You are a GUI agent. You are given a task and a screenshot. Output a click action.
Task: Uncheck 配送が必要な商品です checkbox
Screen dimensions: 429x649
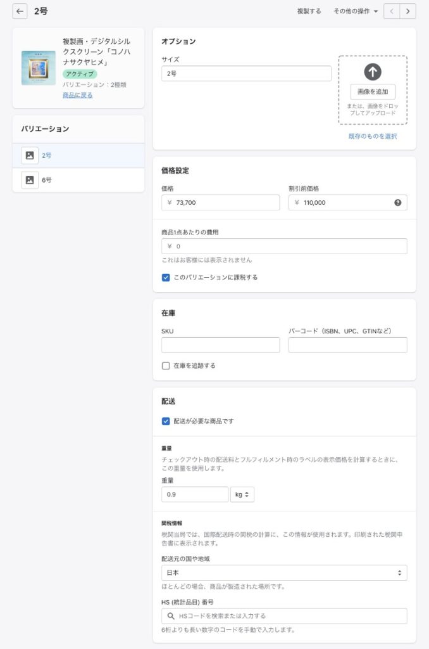point(166,421)
